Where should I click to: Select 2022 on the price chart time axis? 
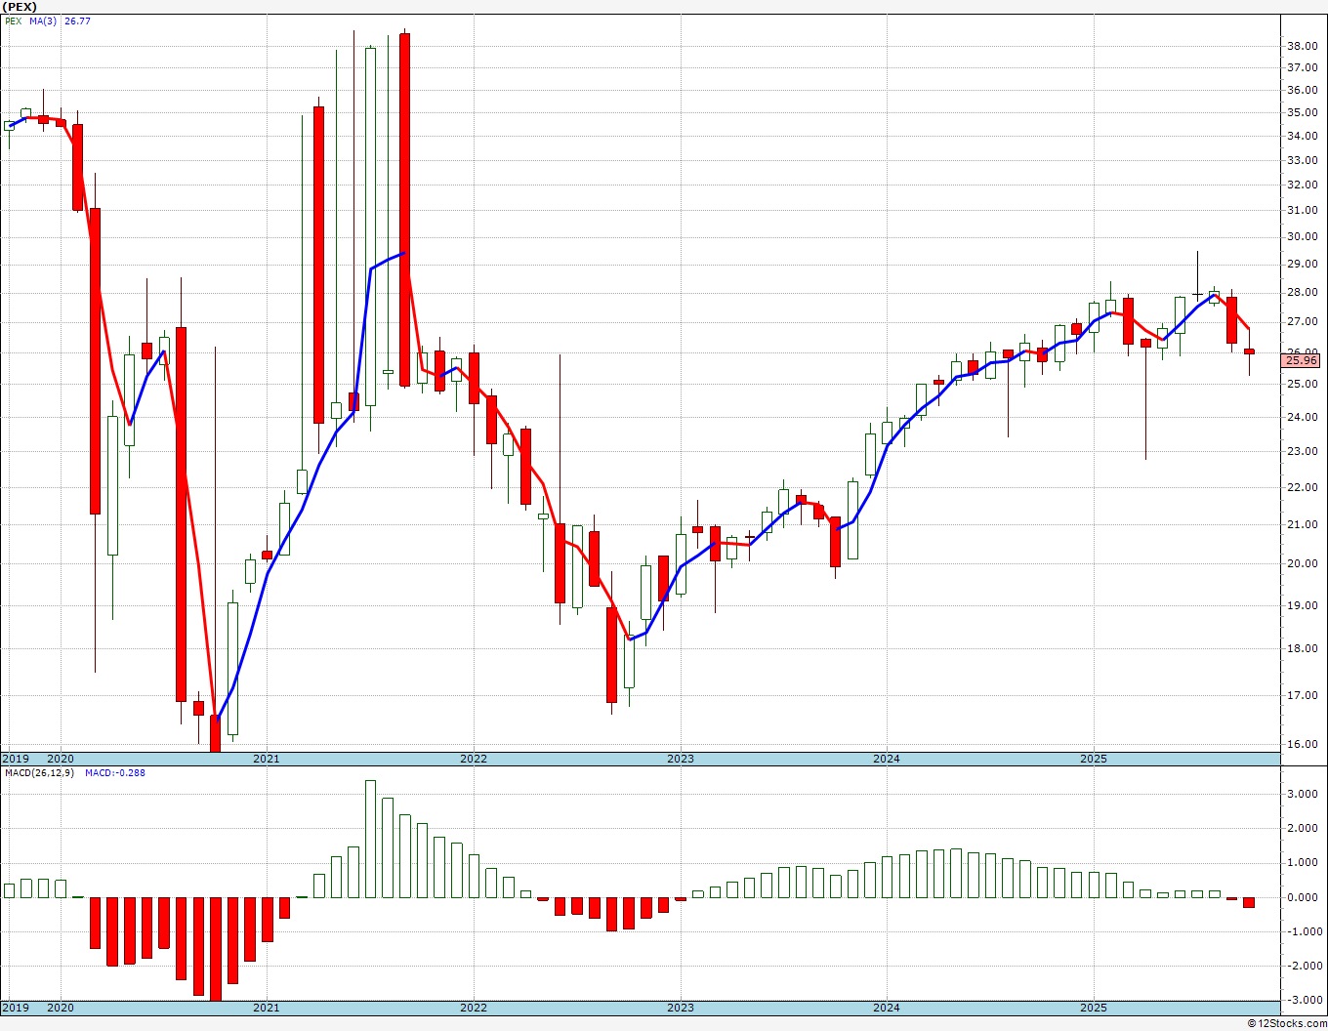coord(474,759)
